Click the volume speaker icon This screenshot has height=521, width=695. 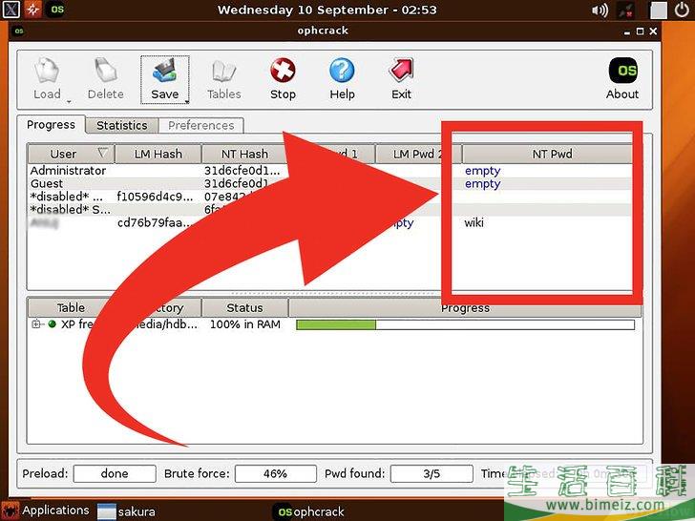click(600, 10)
